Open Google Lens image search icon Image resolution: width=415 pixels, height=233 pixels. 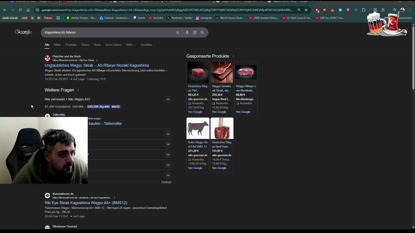pos(195,32)
